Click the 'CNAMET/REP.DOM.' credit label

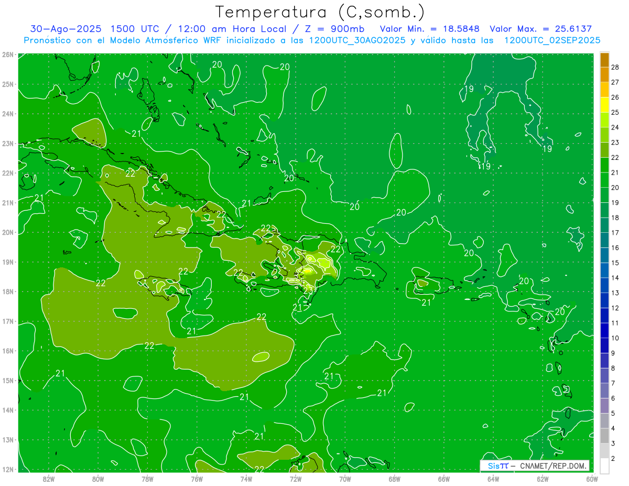point(552,466)
